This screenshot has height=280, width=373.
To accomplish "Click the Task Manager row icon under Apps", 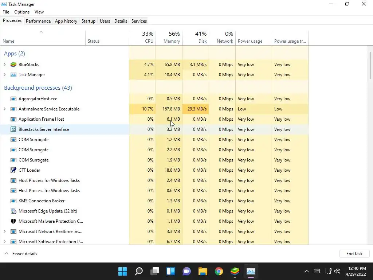I will [x=13, y=75].
